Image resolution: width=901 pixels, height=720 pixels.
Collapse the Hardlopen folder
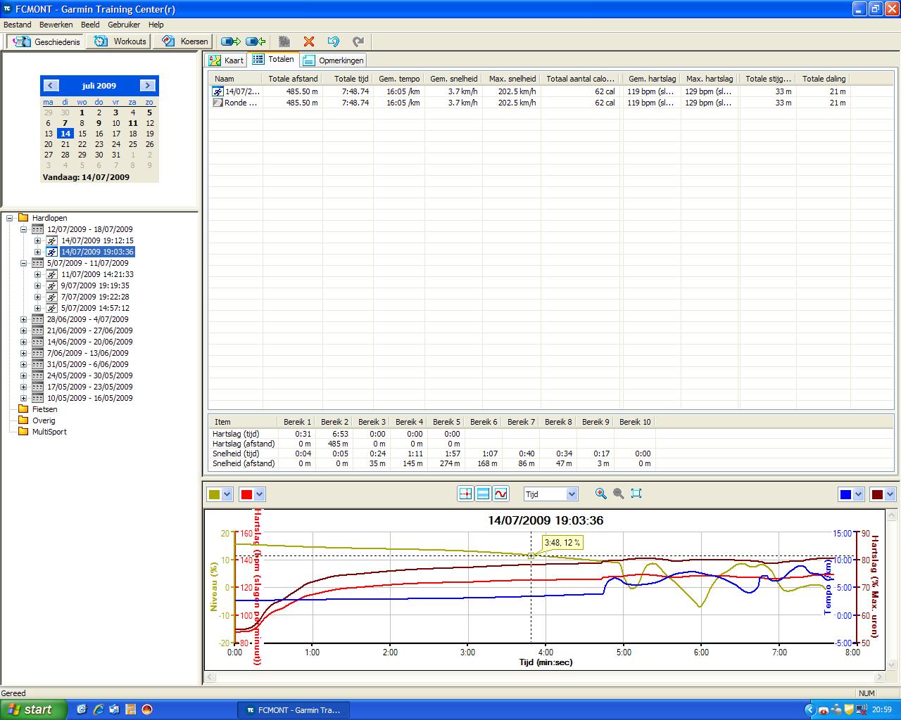coord(10,218)
